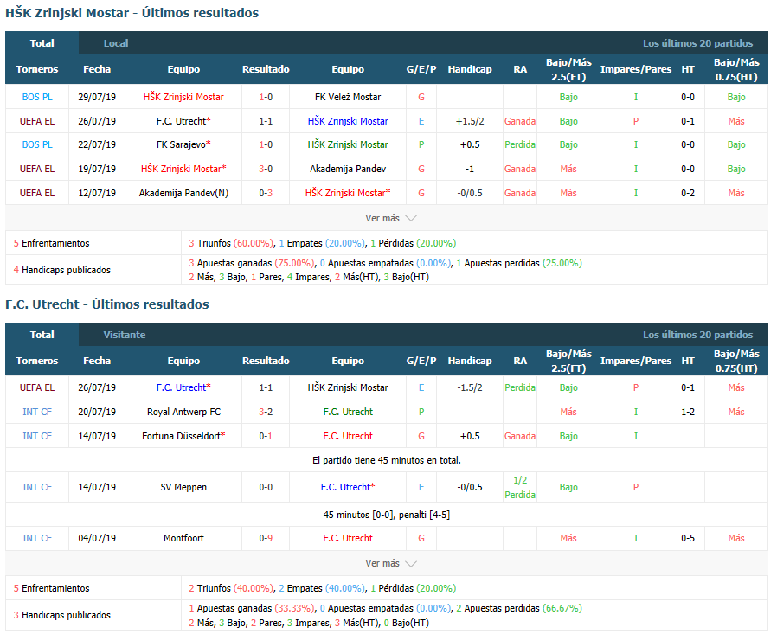Click HT score 1-2 in Antwerp row
Image resolution: width=777 pixels, height=634 pixels.
pos(688,412)
